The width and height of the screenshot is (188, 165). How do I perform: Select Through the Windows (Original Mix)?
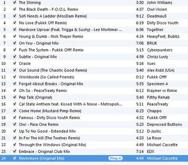point(94,145)
